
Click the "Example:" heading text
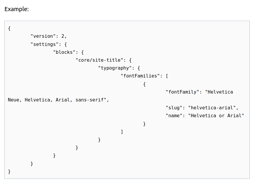coord(17,9)
